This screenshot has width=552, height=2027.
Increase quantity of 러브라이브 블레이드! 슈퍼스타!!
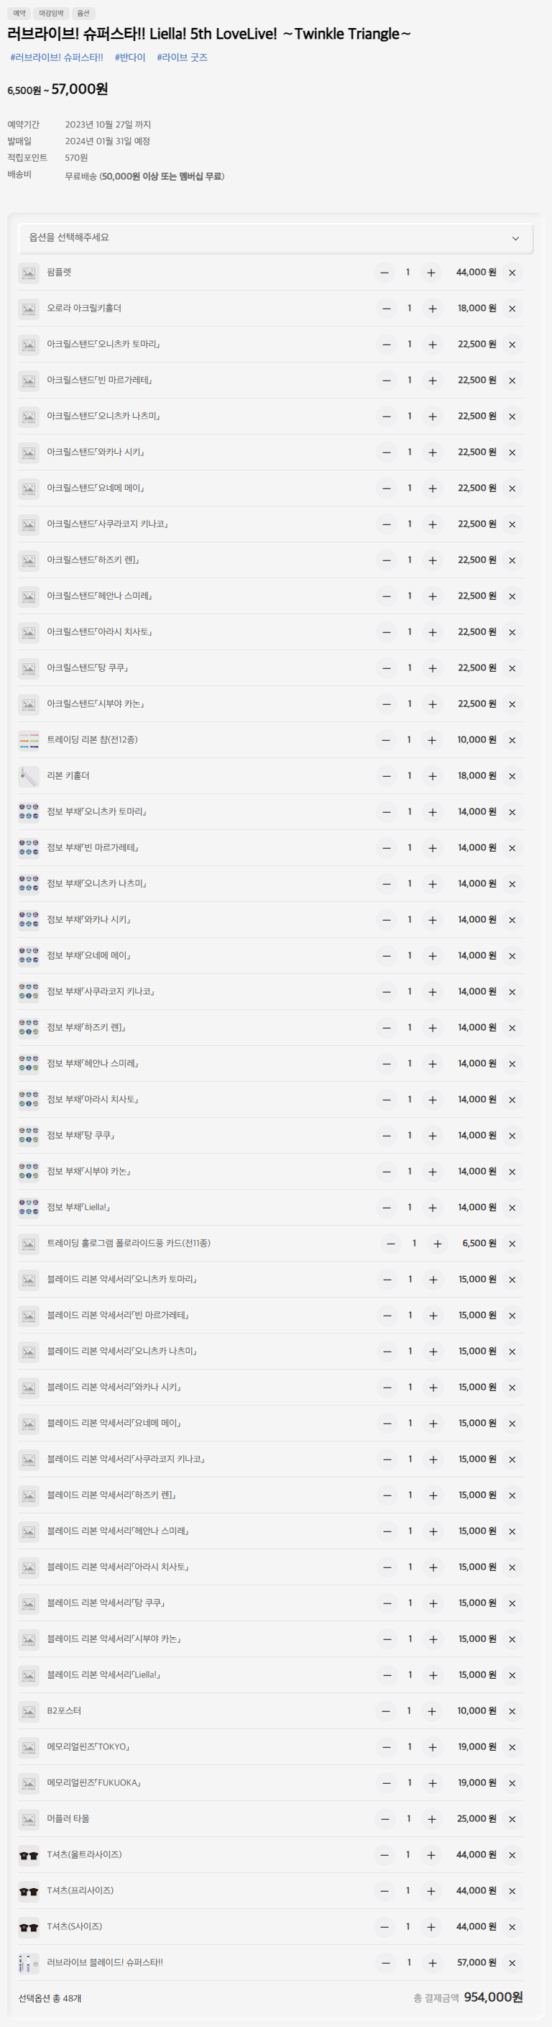click(433, 1963)
